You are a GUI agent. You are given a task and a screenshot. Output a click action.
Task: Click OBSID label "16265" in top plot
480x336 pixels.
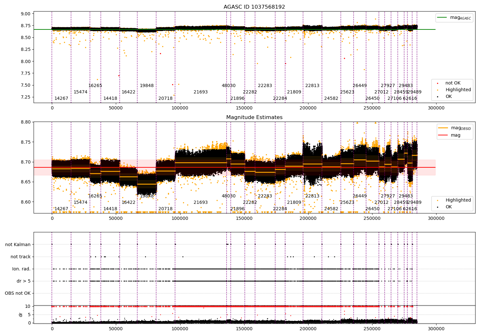click(95, 86)
